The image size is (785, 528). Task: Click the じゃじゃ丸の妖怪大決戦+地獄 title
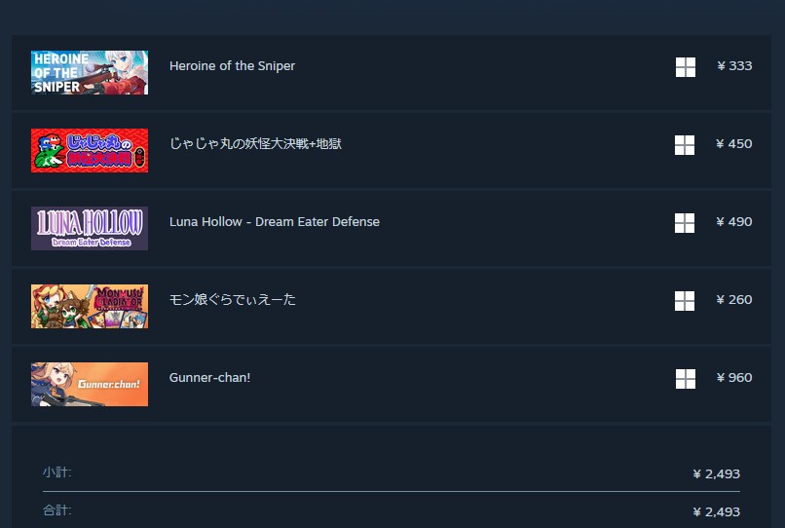pos(255,144)
